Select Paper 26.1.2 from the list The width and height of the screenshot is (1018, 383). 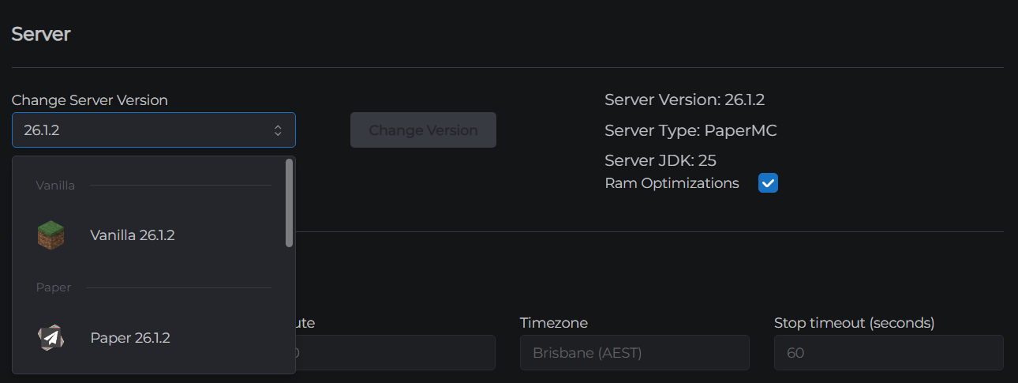click(x=154, y=338)
